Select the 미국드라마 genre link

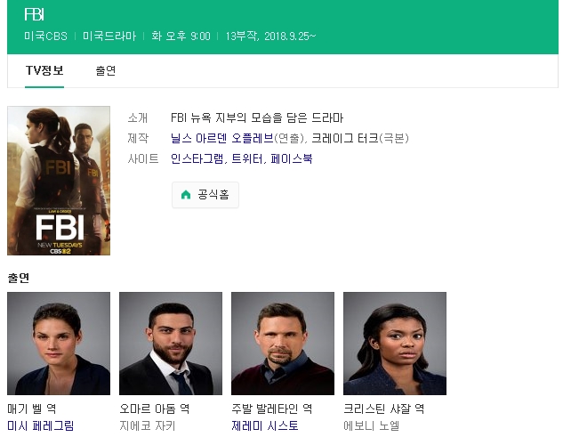109,36
